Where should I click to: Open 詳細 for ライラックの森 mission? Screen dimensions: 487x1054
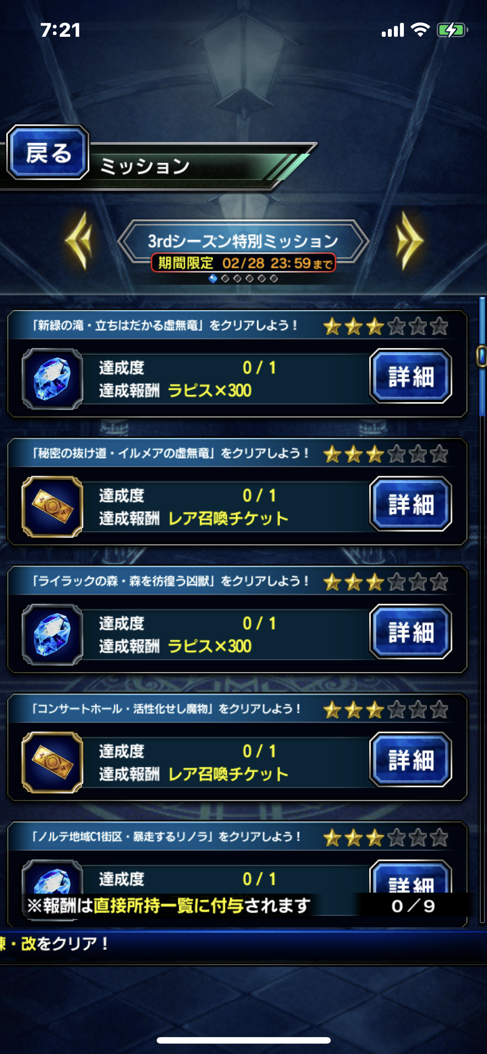[410, 632]
